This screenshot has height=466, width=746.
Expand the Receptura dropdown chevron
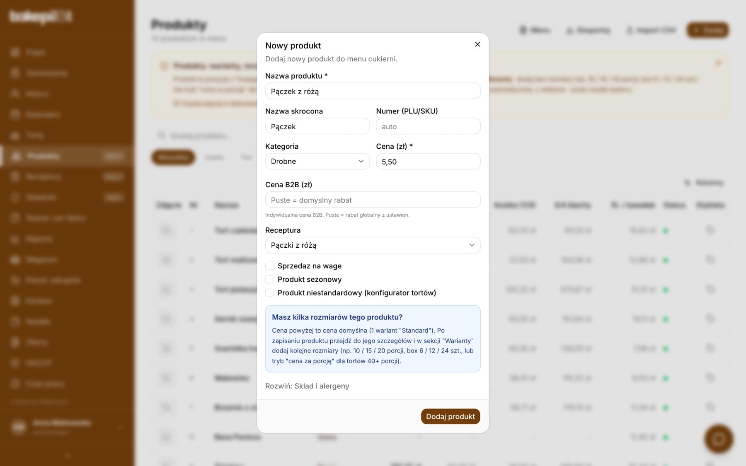click(472, 245)
